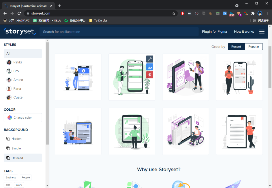Viewport: 272px width, 188px height.
Task: Click the Business tag
Action: click(x=11, y=177)
